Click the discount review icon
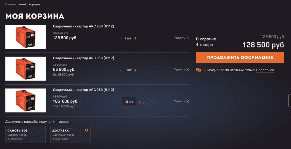The width and height of the screenshot is (291, 149). (x=198, y=70)
